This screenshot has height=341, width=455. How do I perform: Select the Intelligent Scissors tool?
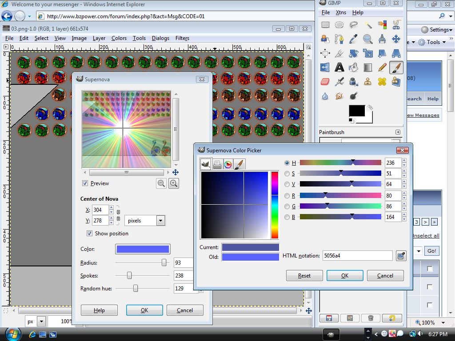point(396,25)
